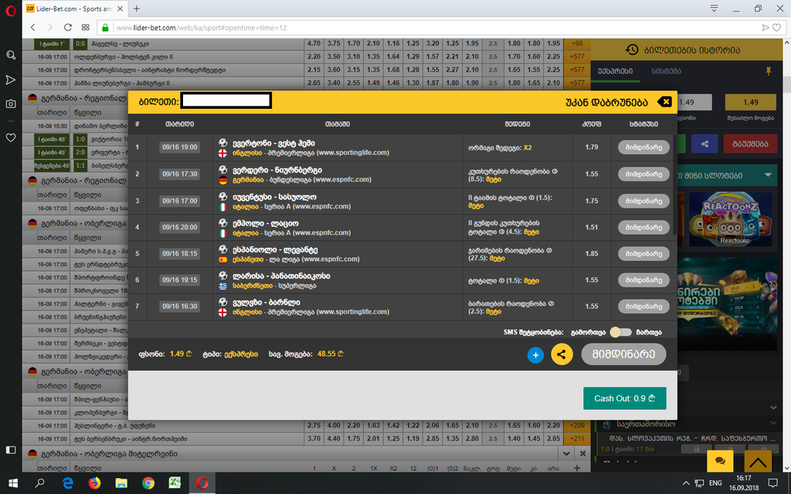
Task: Click the 09/16 19:00 time in ticket
Action: pyautogui.click(x=179, y=147)
